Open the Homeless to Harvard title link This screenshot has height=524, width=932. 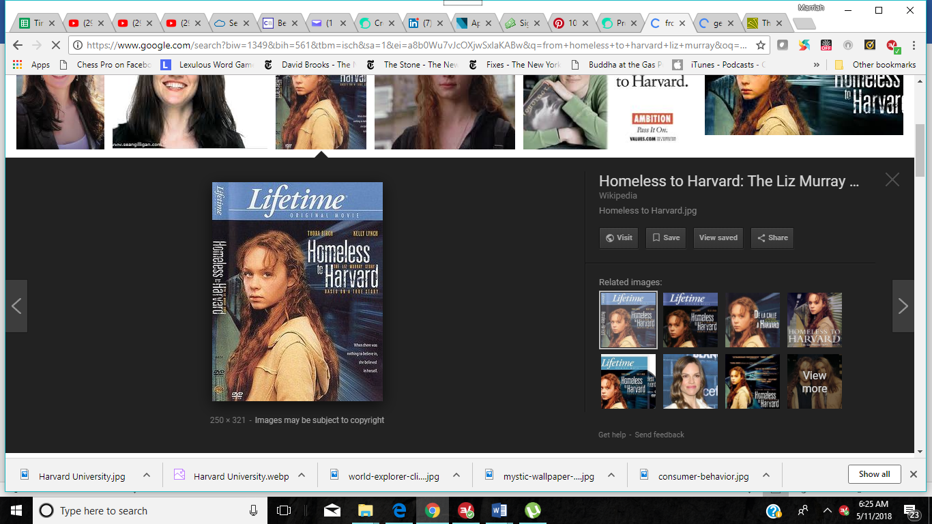729,181
